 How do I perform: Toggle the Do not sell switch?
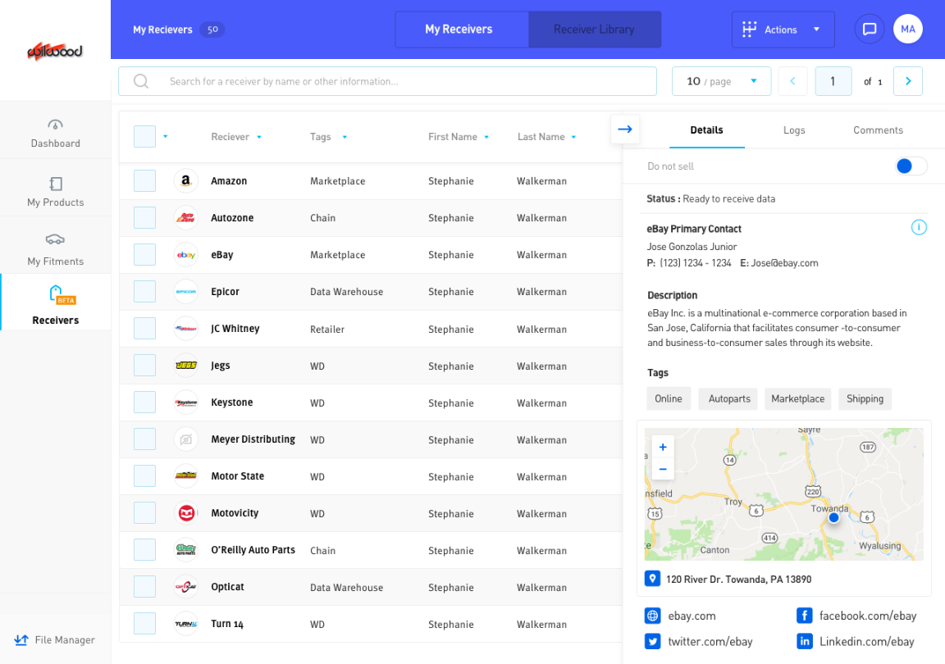click(x=911, y=166)
